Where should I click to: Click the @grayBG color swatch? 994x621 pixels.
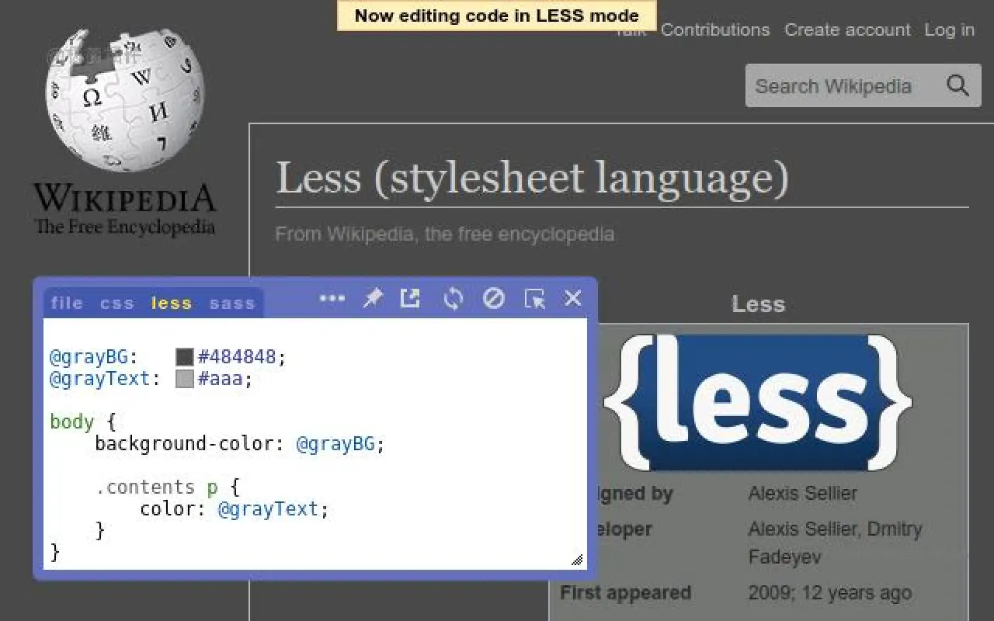pos(184,356)
